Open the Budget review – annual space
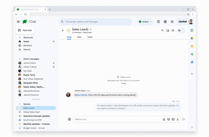Image resolution: width=209 pixels, height=137 pixels. point(36,128)
